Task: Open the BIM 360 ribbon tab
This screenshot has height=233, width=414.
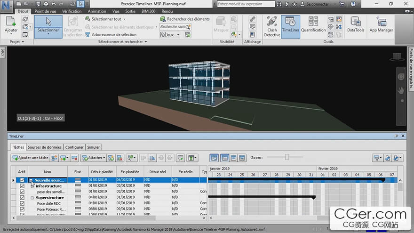Action: (148, 11)
